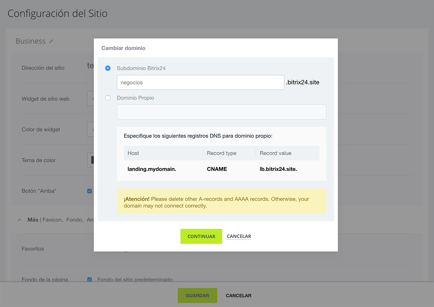Image resolution: width=434 pixels, height=307 pixels.
Task: Click the lb.bitrix24.site. record value
Action: (x=278, y=169)
